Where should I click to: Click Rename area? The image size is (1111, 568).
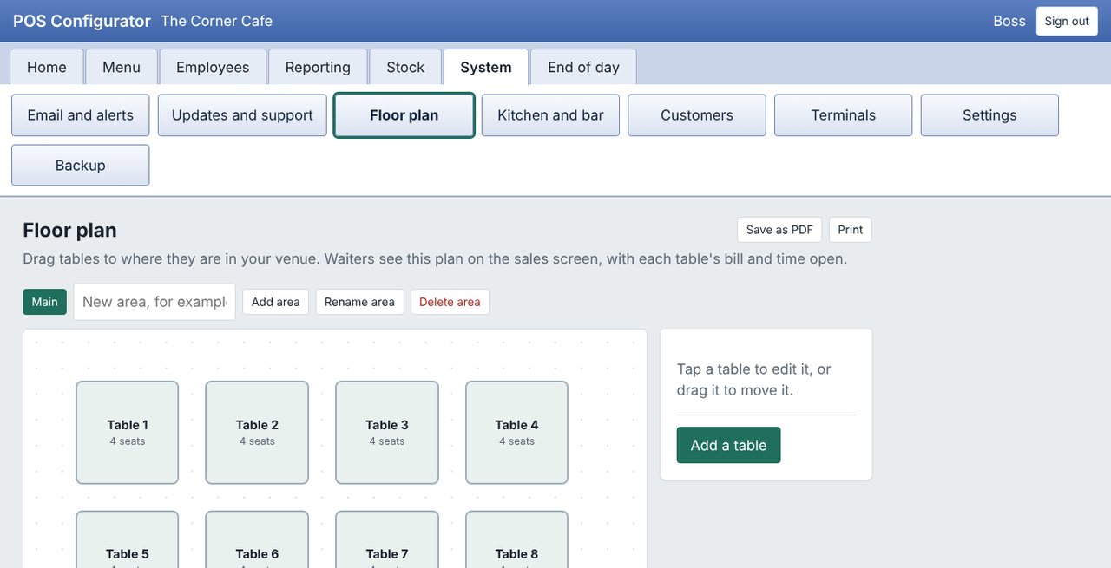[x=359, y=302]
